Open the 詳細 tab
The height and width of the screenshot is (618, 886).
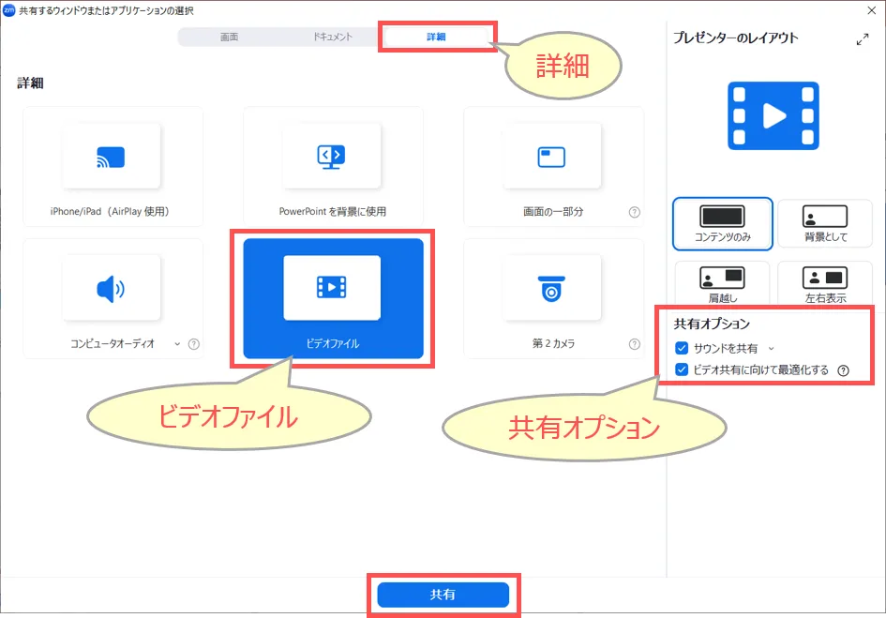(x=436, y=38)
